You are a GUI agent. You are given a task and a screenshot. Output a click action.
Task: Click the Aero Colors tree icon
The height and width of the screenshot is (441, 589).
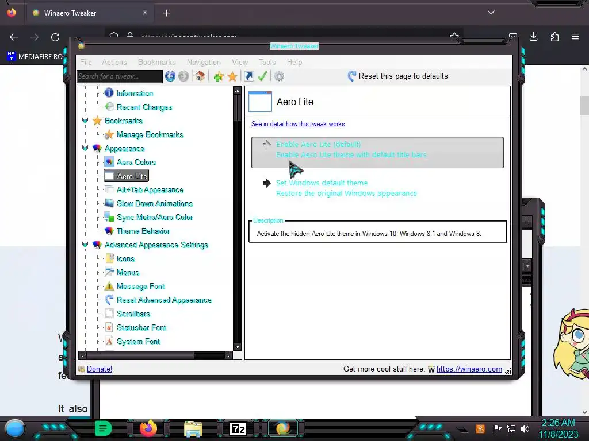pyautogui.click(x=109, y=161)
